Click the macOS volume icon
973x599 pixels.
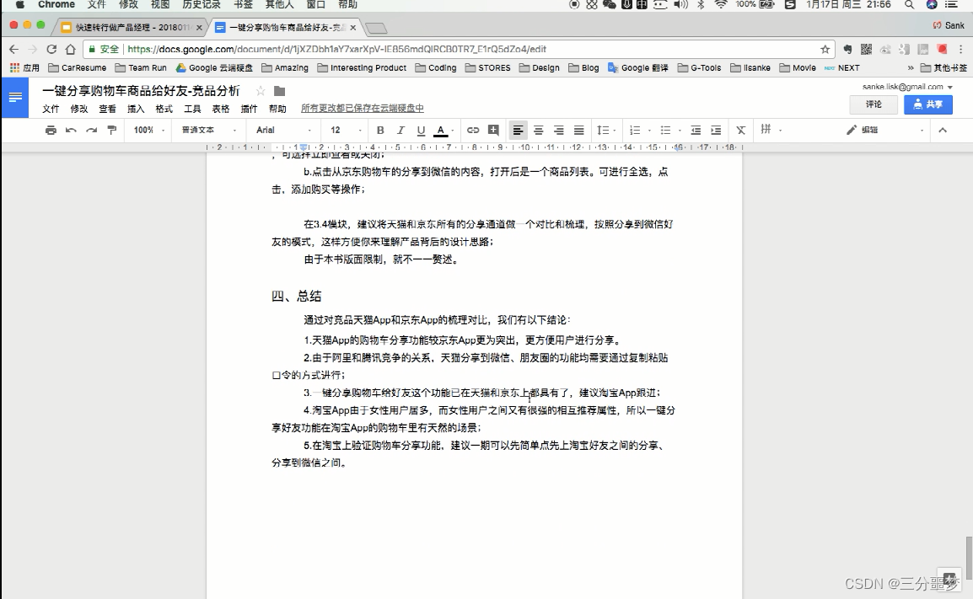point(680,5)
